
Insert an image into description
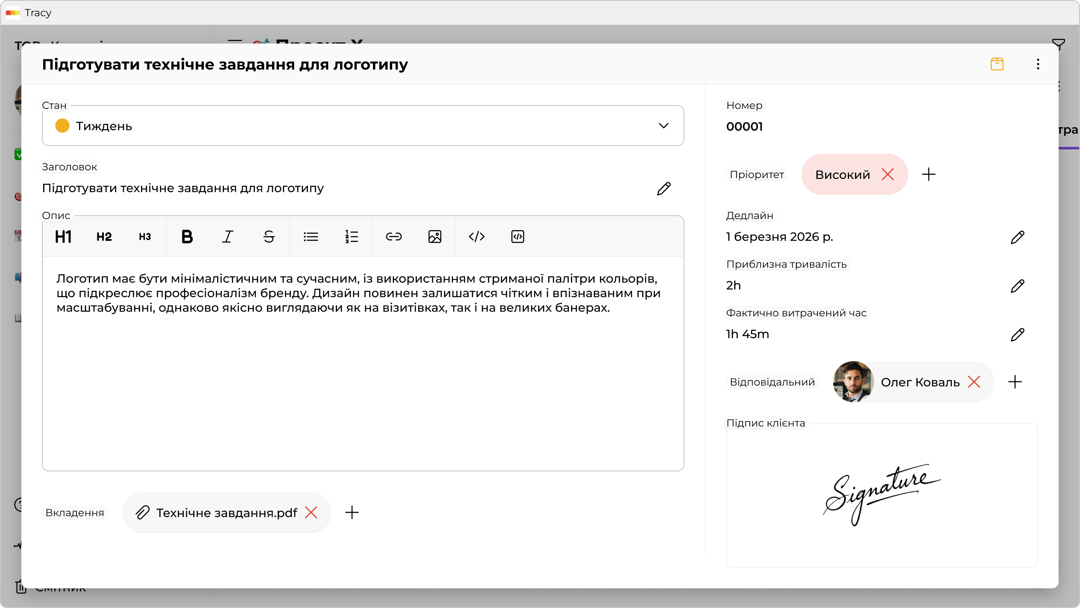(x=434, y=237)
